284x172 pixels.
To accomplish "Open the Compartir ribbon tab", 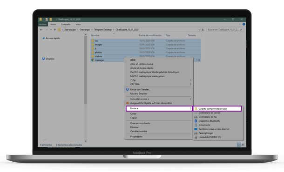I will (x=66, y=24).
